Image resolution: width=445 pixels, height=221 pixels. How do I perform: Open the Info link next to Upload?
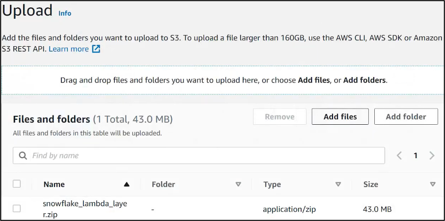[65, 13]
